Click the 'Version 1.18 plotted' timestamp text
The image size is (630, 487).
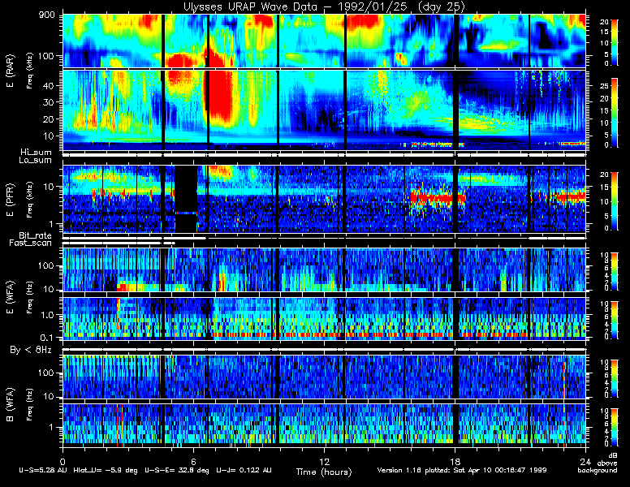[x=414, y=470]
